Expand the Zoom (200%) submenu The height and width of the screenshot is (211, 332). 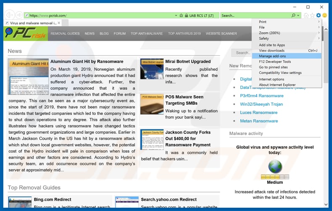click(x=287, y=33)
